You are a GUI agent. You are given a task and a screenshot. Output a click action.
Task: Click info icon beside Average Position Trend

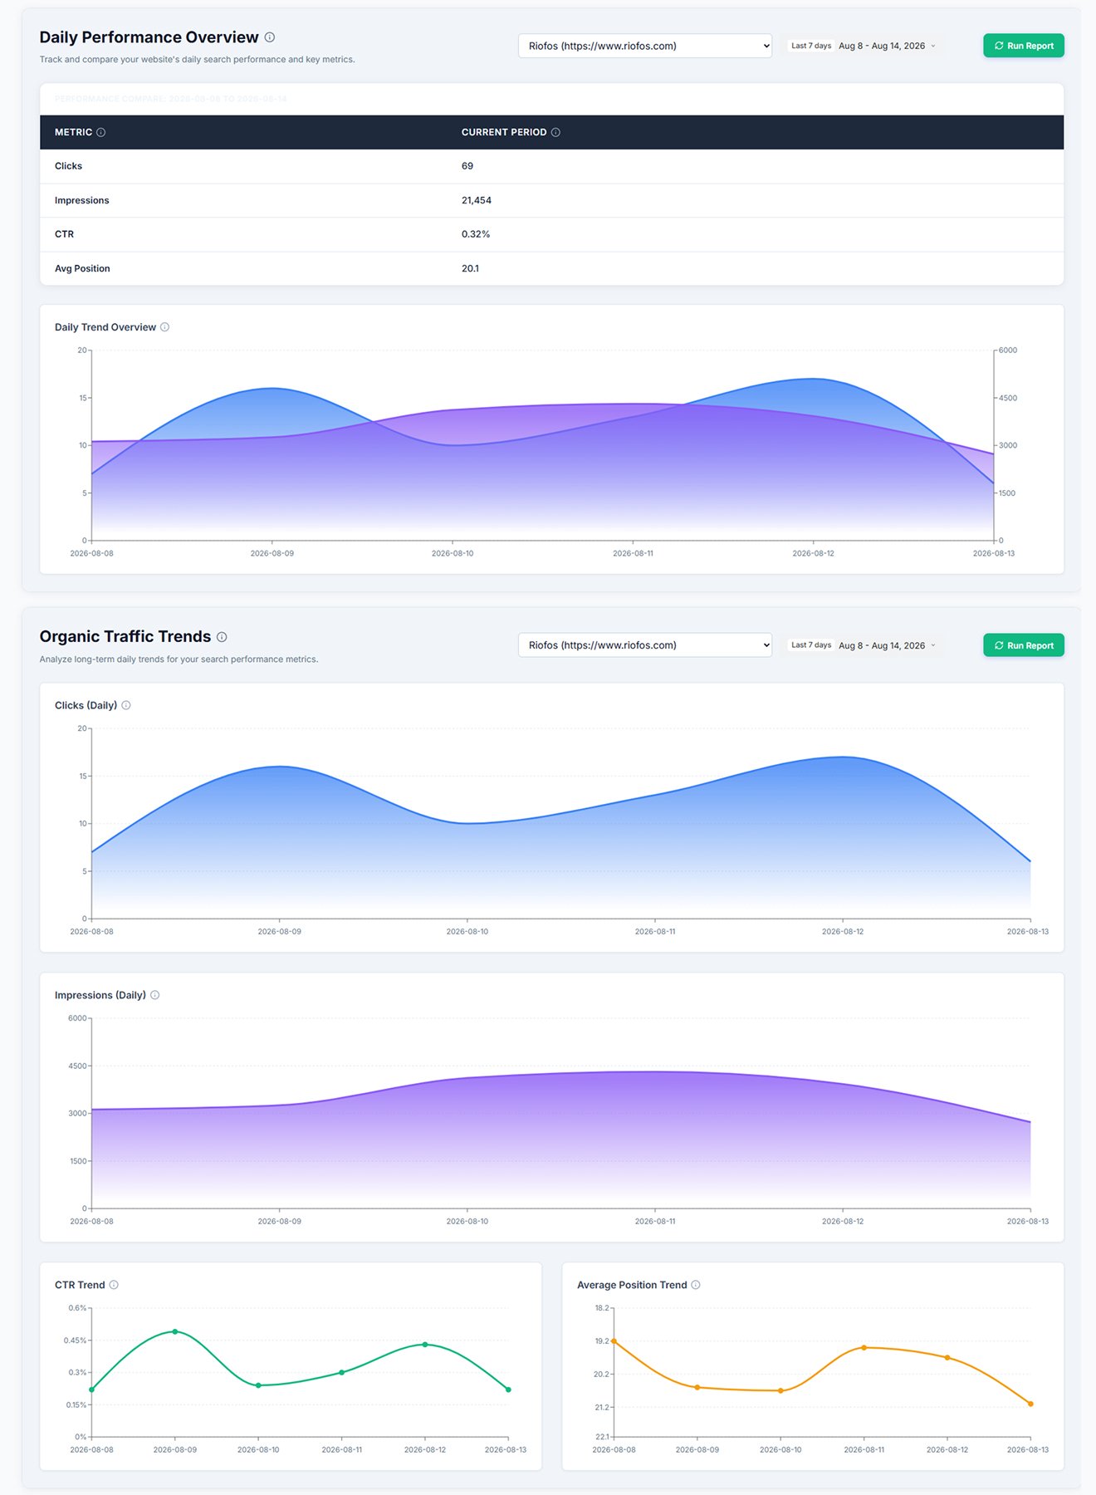(x=696, y=1285)
